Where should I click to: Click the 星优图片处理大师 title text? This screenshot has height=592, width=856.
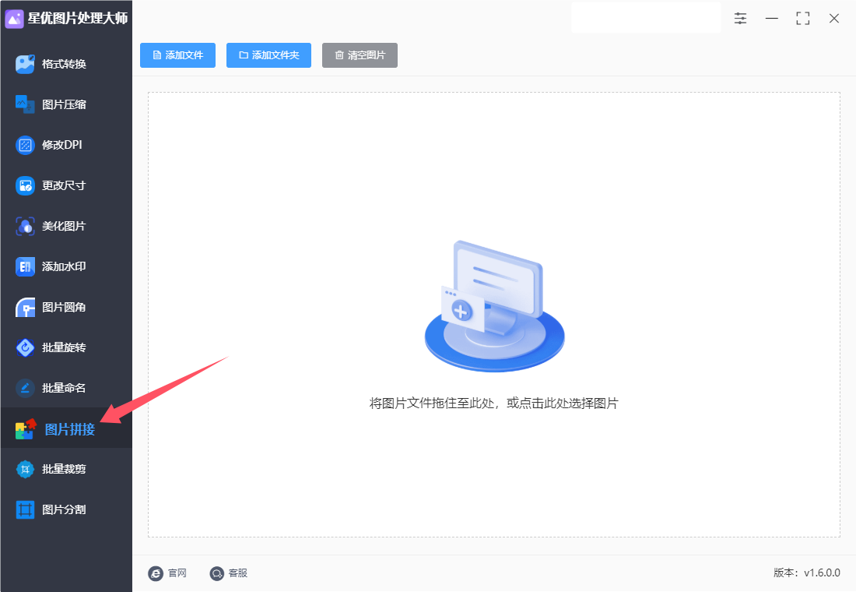(78, 19)
